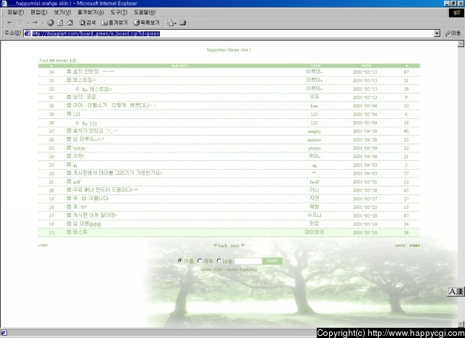
Task: Open the 검색 search toolbar button
Action: click(x=87, y=22)
